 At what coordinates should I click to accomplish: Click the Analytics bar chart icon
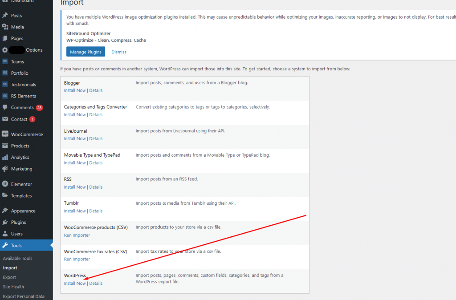click(5, 157)
